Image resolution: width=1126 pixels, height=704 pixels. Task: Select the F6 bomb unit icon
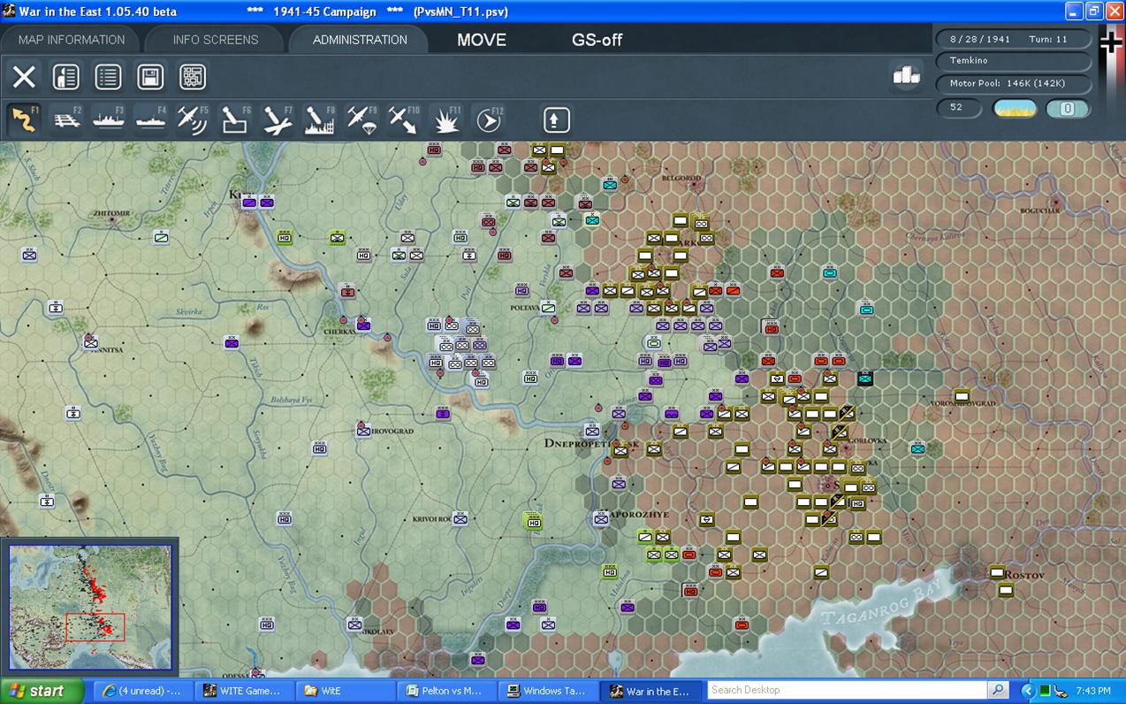(x=236, y=119)
